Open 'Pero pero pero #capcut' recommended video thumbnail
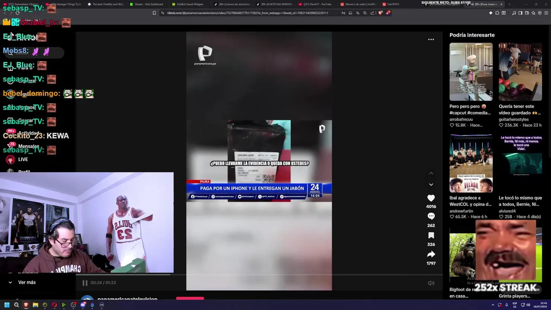The image size is (551, 310). [x=471, y=72]
